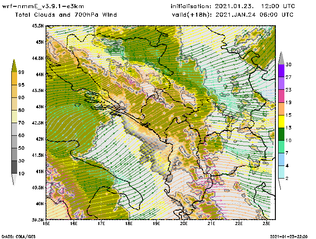The image size is (316, 239).
Task: Click the '44N' latitude label
Action: 40,74
